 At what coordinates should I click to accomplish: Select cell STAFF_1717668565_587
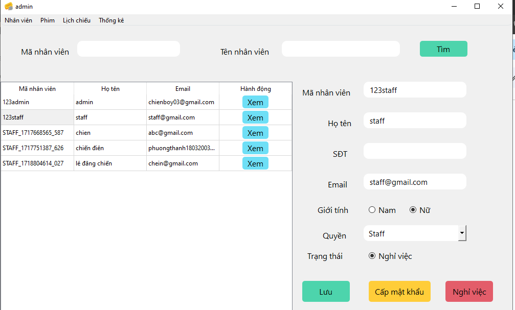(x=37, y=133)
